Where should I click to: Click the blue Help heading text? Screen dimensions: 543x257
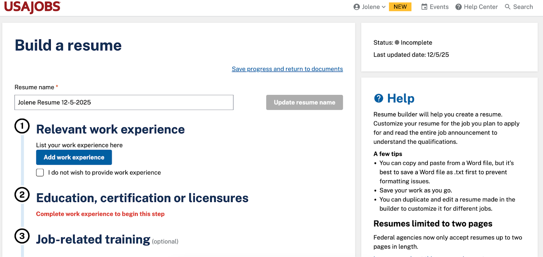click(400, 98)
